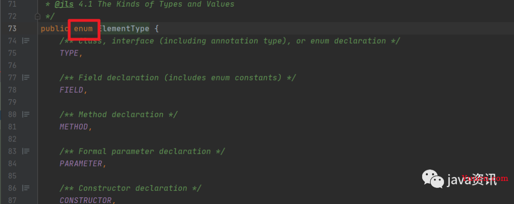Click the enum keyword highlighted in red
514x204 pixels.
pos(83,29)
